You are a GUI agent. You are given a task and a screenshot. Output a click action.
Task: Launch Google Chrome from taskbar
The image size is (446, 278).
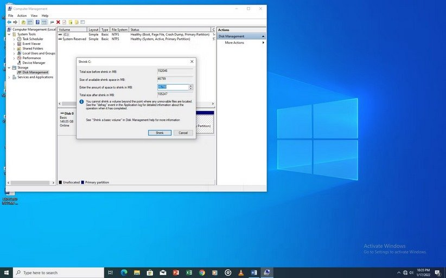pos(202,273)
